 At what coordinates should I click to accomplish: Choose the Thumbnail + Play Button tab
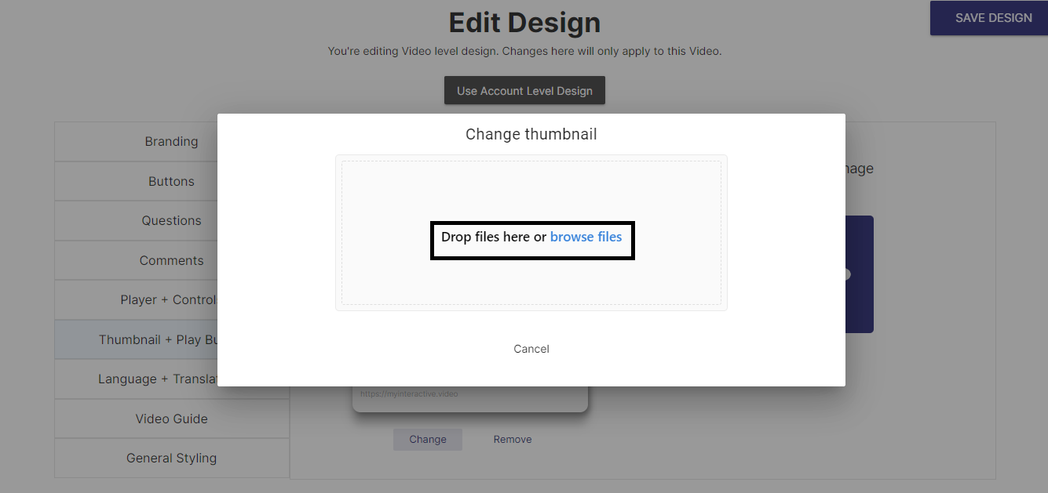[157, 339]
